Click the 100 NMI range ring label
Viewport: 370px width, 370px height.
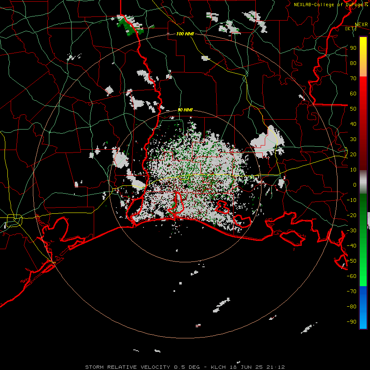185,34
